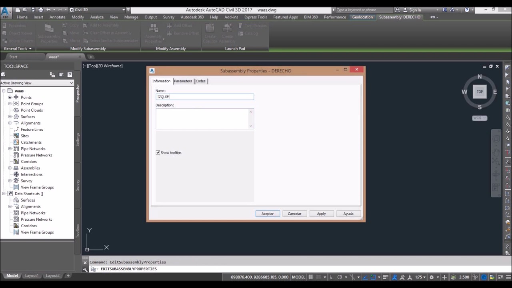Toggle object snap in status bar
Screen dimensions: 512x288
(x=373, y=277)
